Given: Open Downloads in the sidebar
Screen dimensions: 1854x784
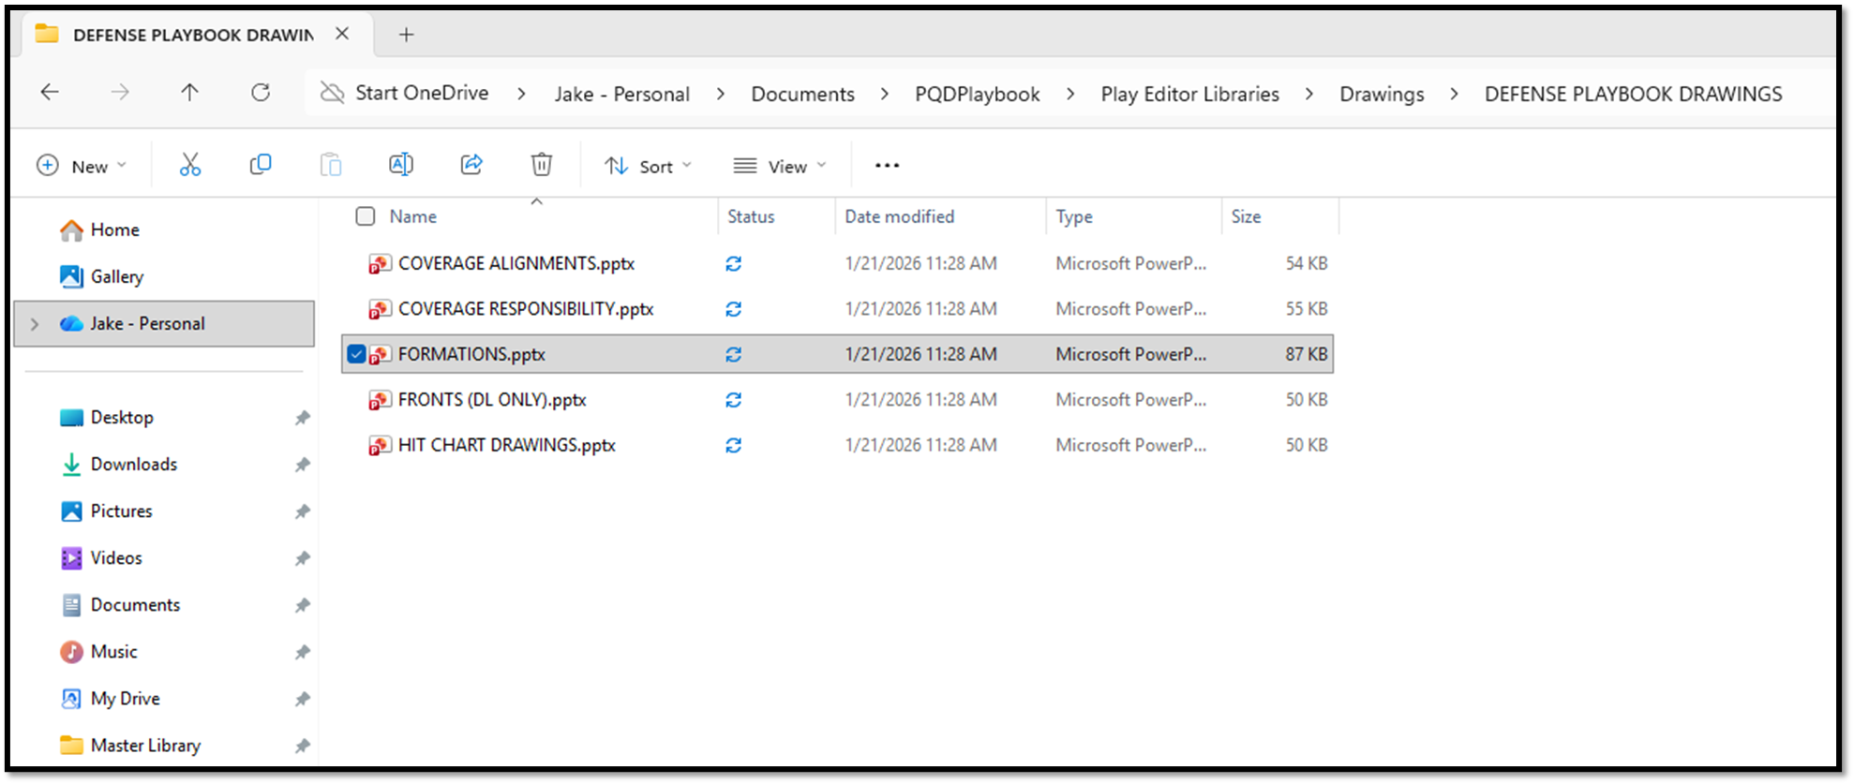Looking at the screenshot, I should [133, 465].
